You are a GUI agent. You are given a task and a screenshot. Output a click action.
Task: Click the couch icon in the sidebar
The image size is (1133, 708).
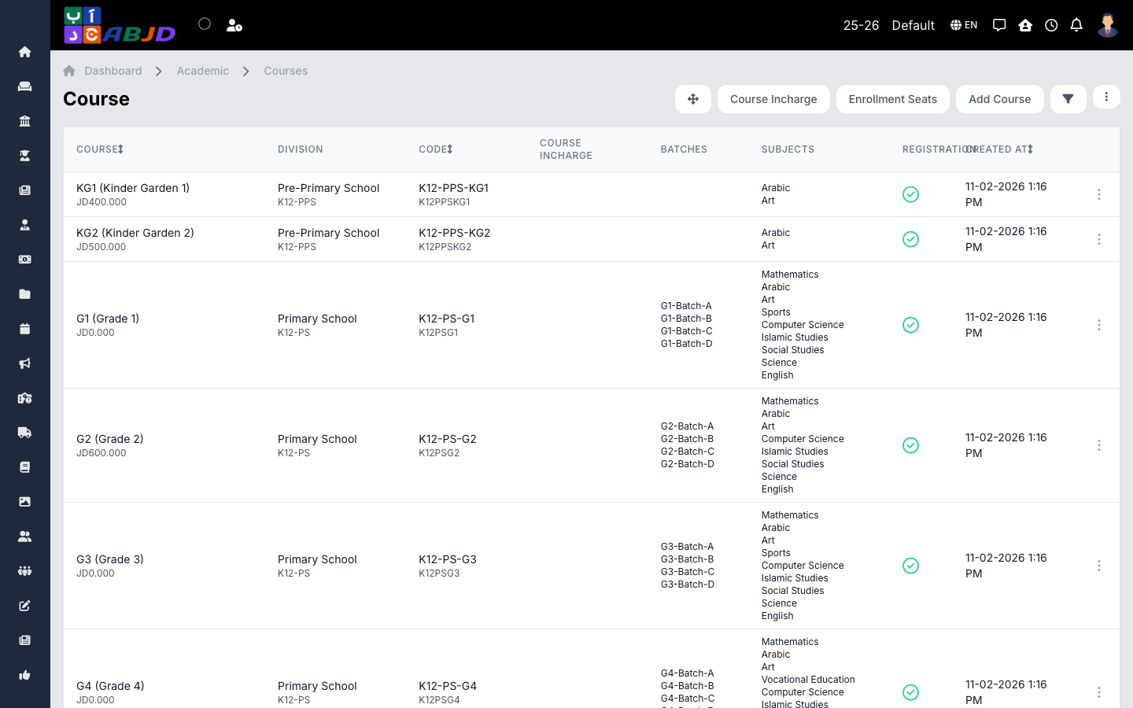coord(24,87)
